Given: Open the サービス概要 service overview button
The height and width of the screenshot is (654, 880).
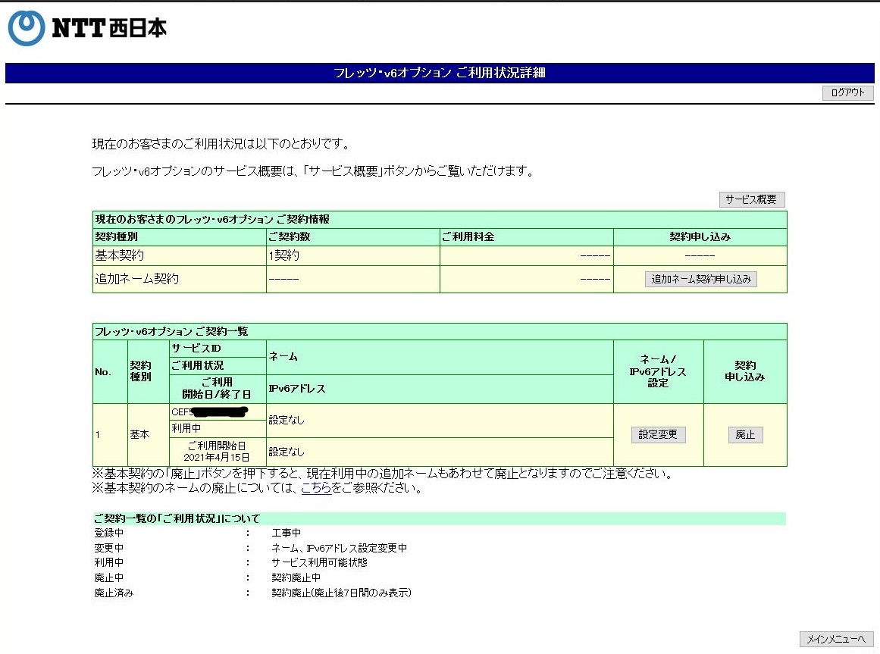Looking at the screenshot, I should pyautogui.click(x=751, y=199).
